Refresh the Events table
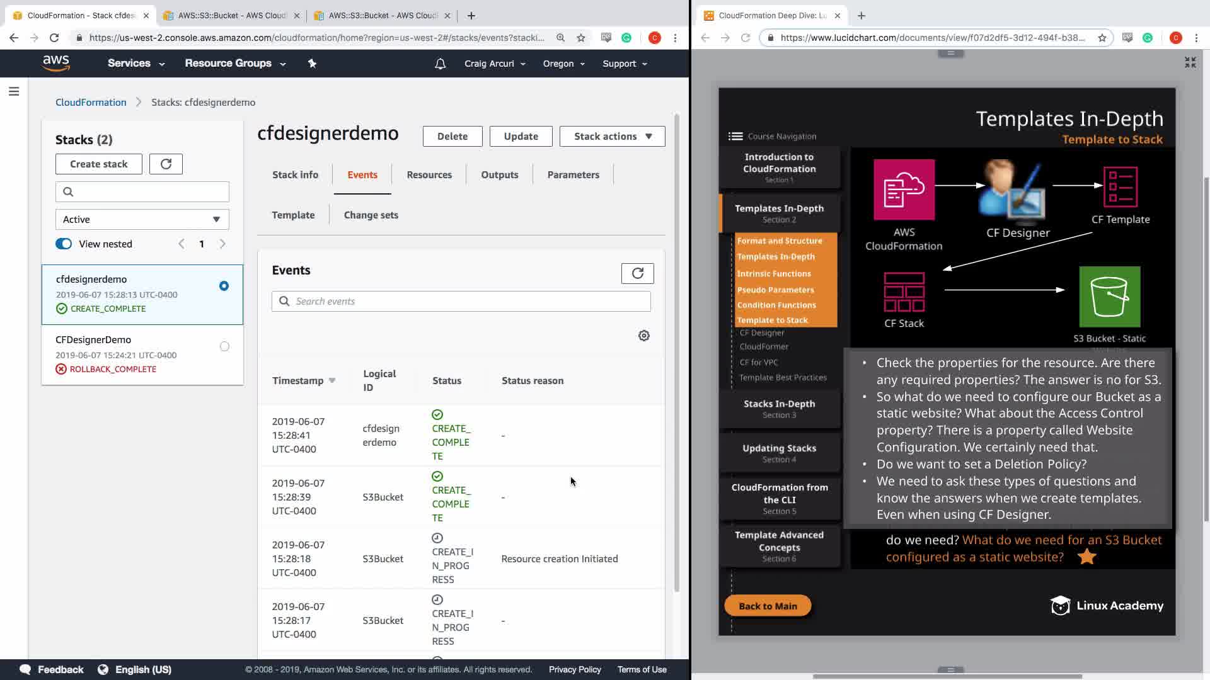The height and width of the screenshot is (680, 1210). coord(637,273)
